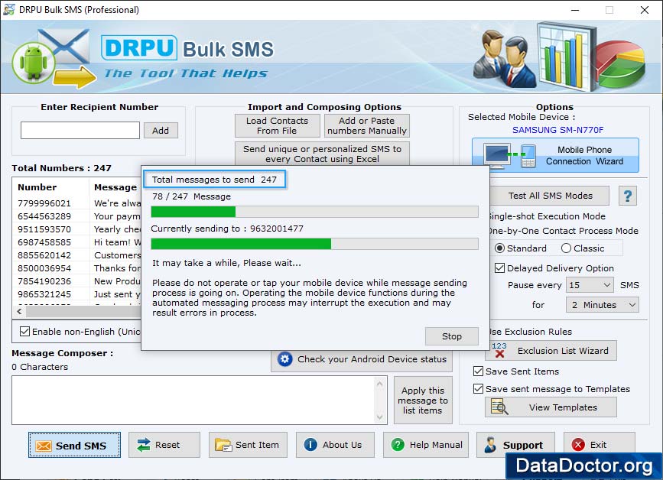Click the contact list left scroll arrow
The image size is (663, 480).
click(19, 311)
